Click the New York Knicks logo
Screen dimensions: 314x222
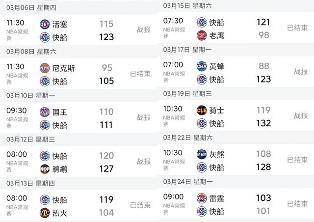(x=45, y=68)
